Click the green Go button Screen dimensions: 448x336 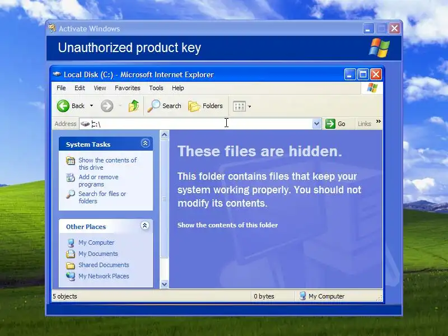[335, 124]
